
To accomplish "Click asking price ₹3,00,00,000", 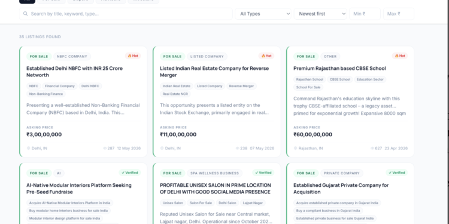I will point(44,134).
